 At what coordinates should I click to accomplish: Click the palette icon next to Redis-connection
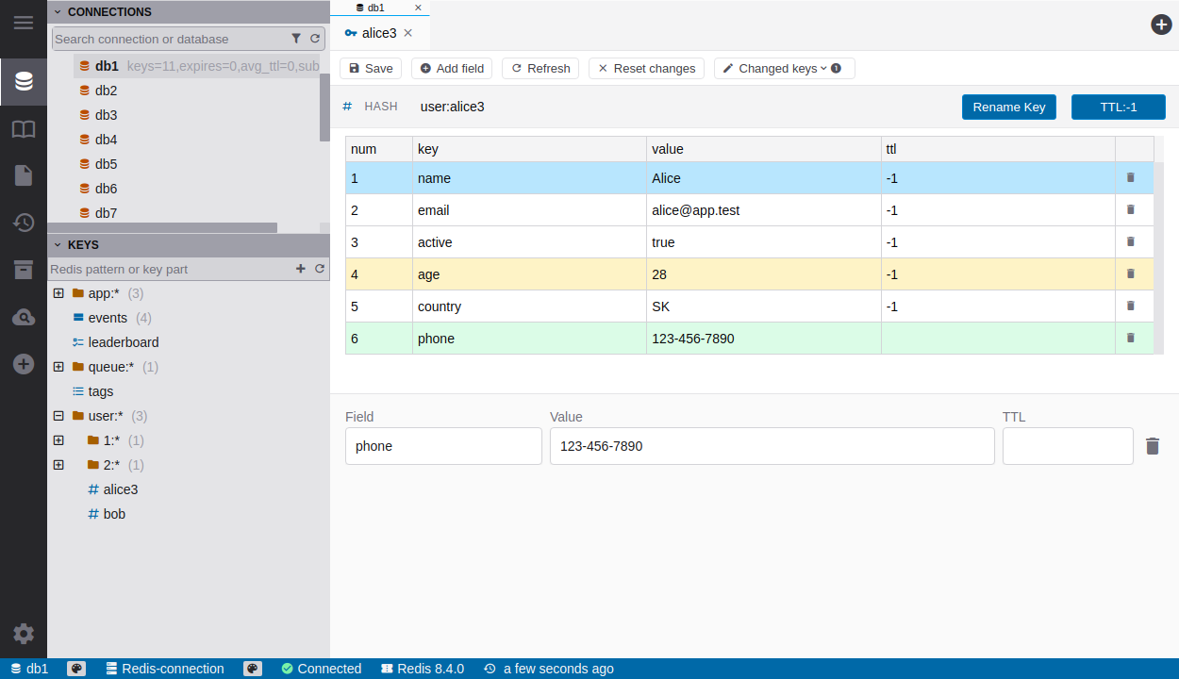253,669
